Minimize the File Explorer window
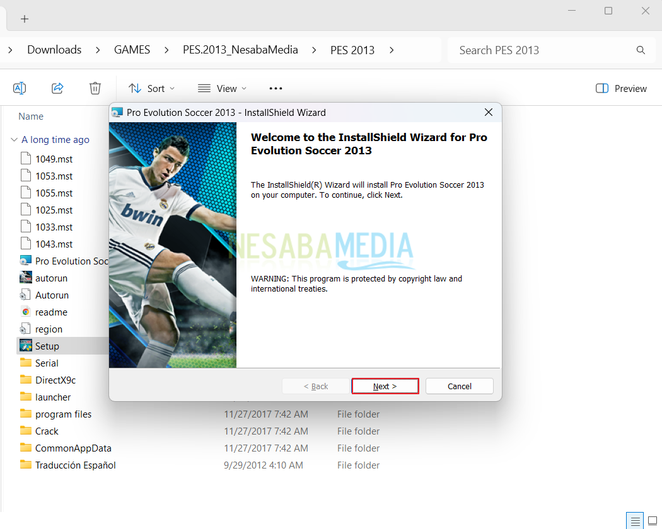 pos(572,11)
